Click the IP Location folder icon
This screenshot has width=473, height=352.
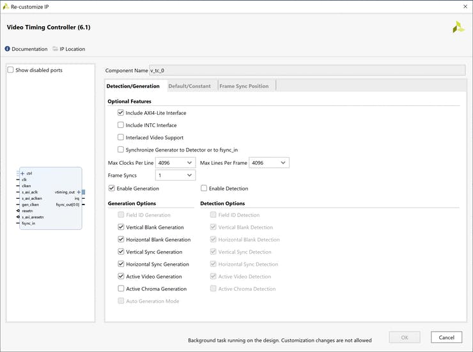coord(56,49)
